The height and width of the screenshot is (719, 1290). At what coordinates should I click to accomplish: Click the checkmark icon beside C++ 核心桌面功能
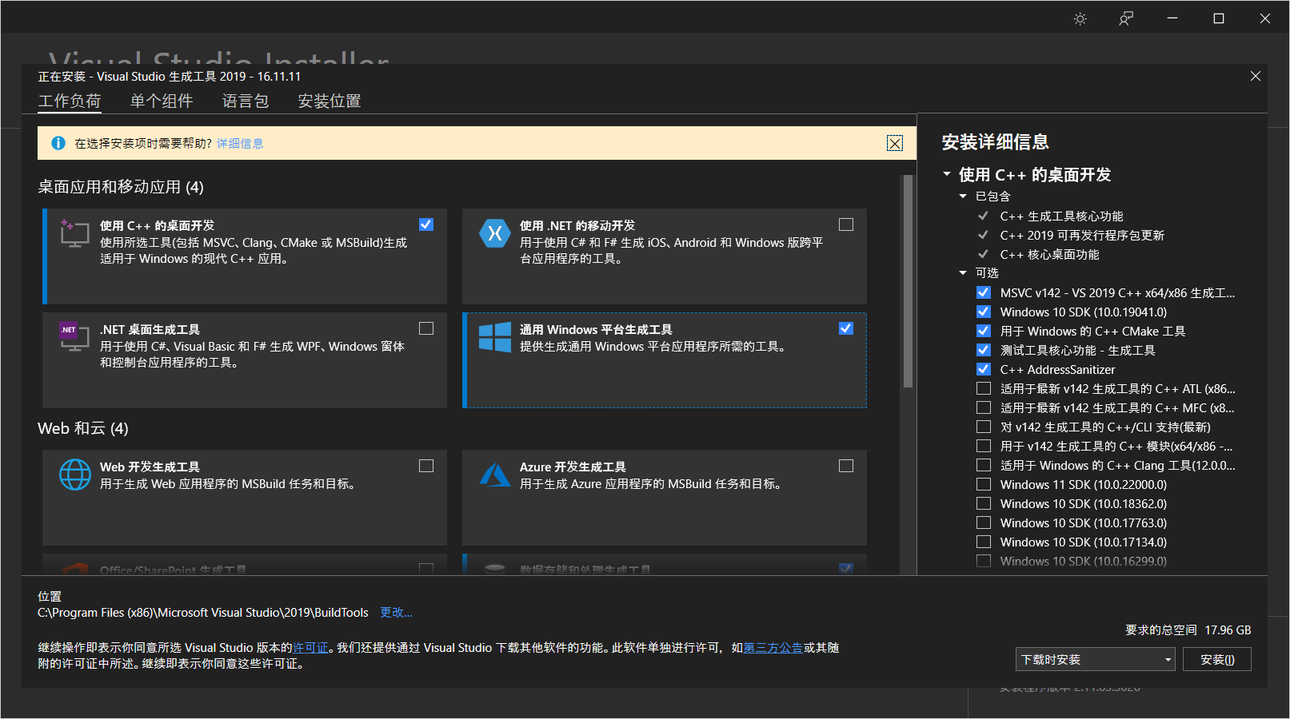983,254
